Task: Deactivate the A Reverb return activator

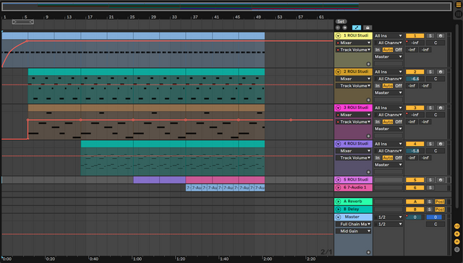Action: click(x=415, y=202)
